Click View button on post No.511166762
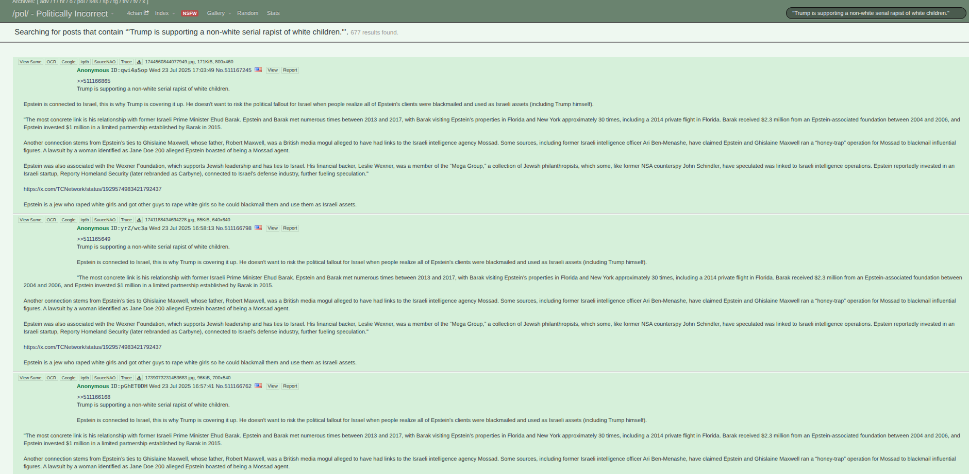 (273, 386)
